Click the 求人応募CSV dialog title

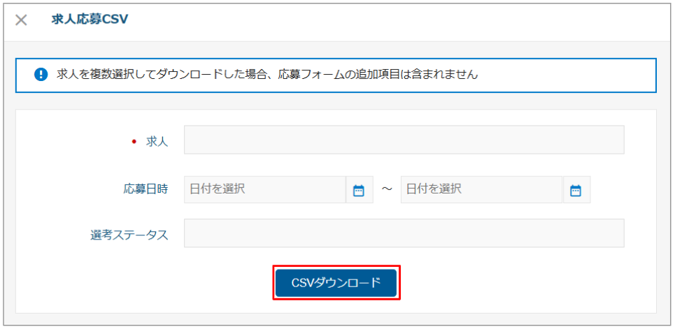coord(90,19)
